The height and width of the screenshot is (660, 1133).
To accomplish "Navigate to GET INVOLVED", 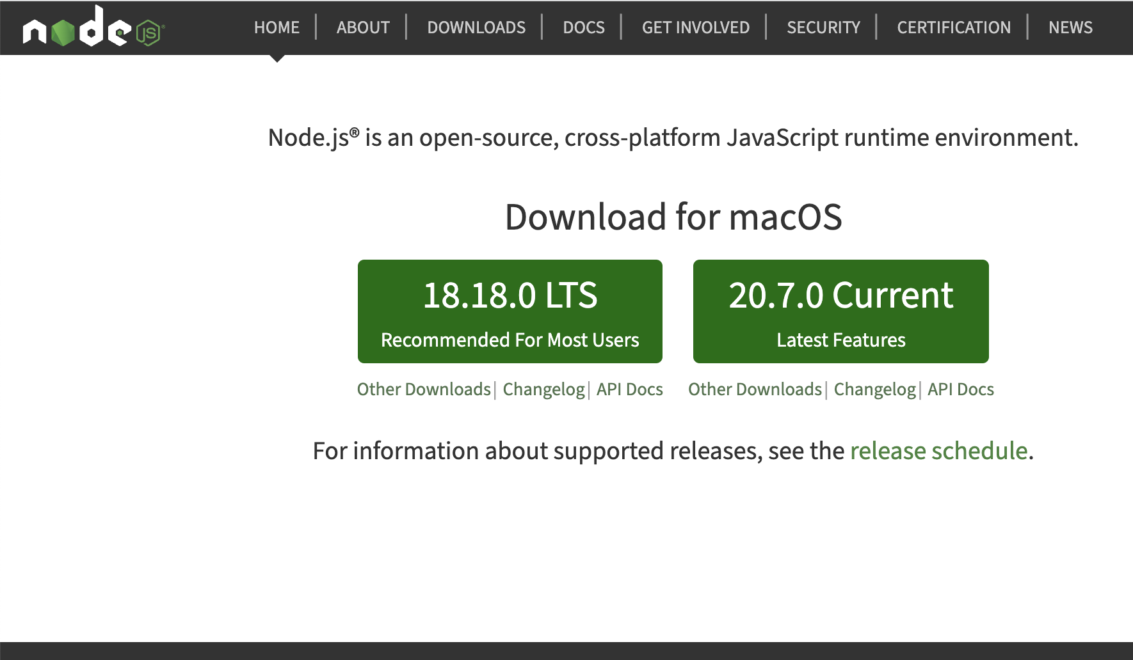I will [x=695, y=27].
